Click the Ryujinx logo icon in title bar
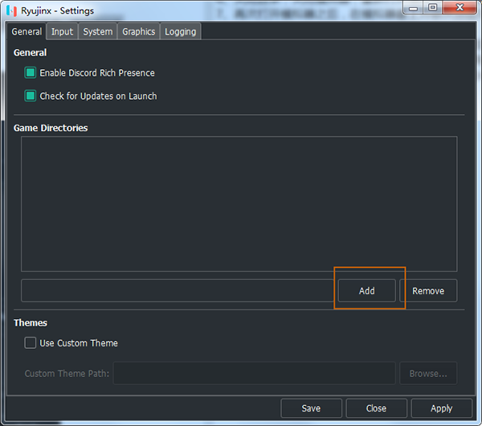Screen dimensions: 482x426 point(11,10)
